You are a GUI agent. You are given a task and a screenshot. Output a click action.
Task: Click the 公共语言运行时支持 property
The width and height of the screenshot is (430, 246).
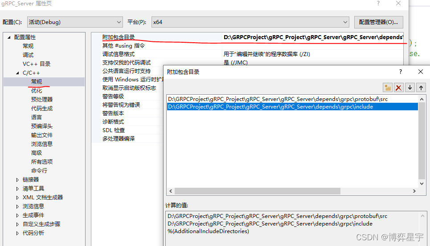click(127, 71)
